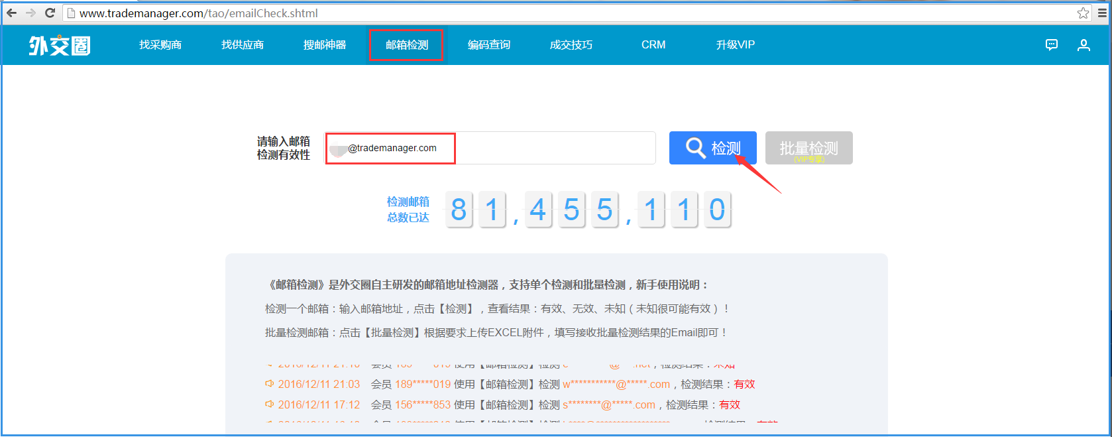Open the chat messages icon
The image size is (1112, 437).
point(1051,45)
